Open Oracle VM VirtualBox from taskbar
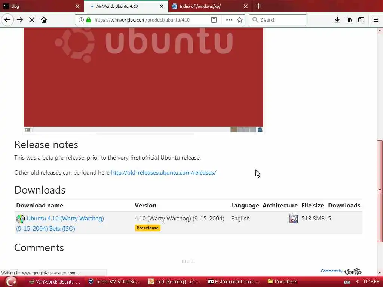 tap(114, 282)
